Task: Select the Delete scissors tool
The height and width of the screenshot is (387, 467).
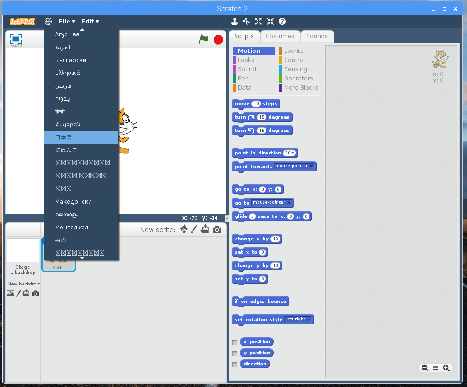Action: point(246,22)
